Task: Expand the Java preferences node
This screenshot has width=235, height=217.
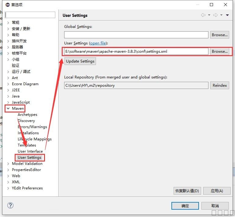Action: point(8,96)
